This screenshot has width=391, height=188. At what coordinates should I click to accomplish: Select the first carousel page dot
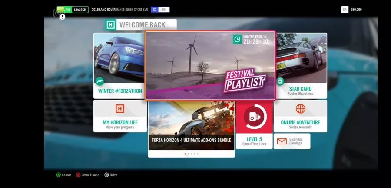point(185,154)
